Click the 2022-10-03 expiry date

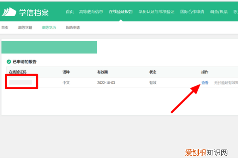click(106, 83)
